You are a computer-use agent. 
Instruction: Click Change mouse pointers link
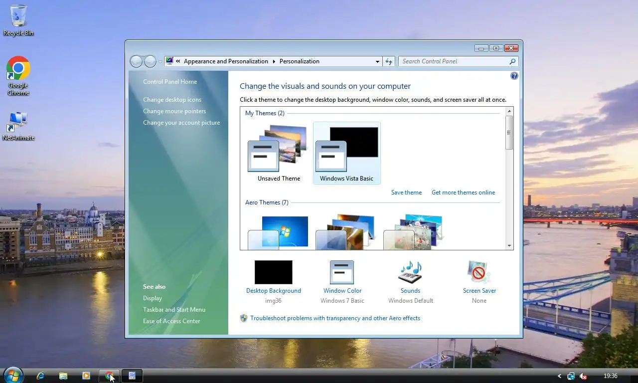click(174, 111)
